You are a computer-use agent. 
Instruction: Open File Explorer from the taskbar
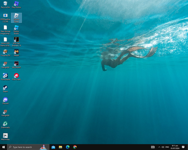pos(61,147)
